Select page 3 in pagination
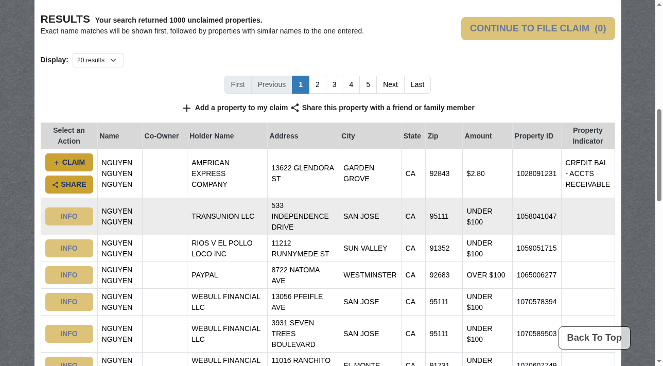 point(335,84)
